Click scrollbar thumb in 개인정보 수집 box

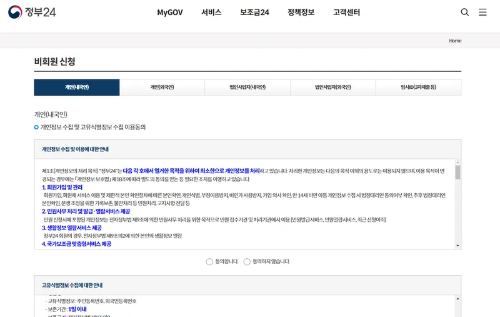click(457, 172)
